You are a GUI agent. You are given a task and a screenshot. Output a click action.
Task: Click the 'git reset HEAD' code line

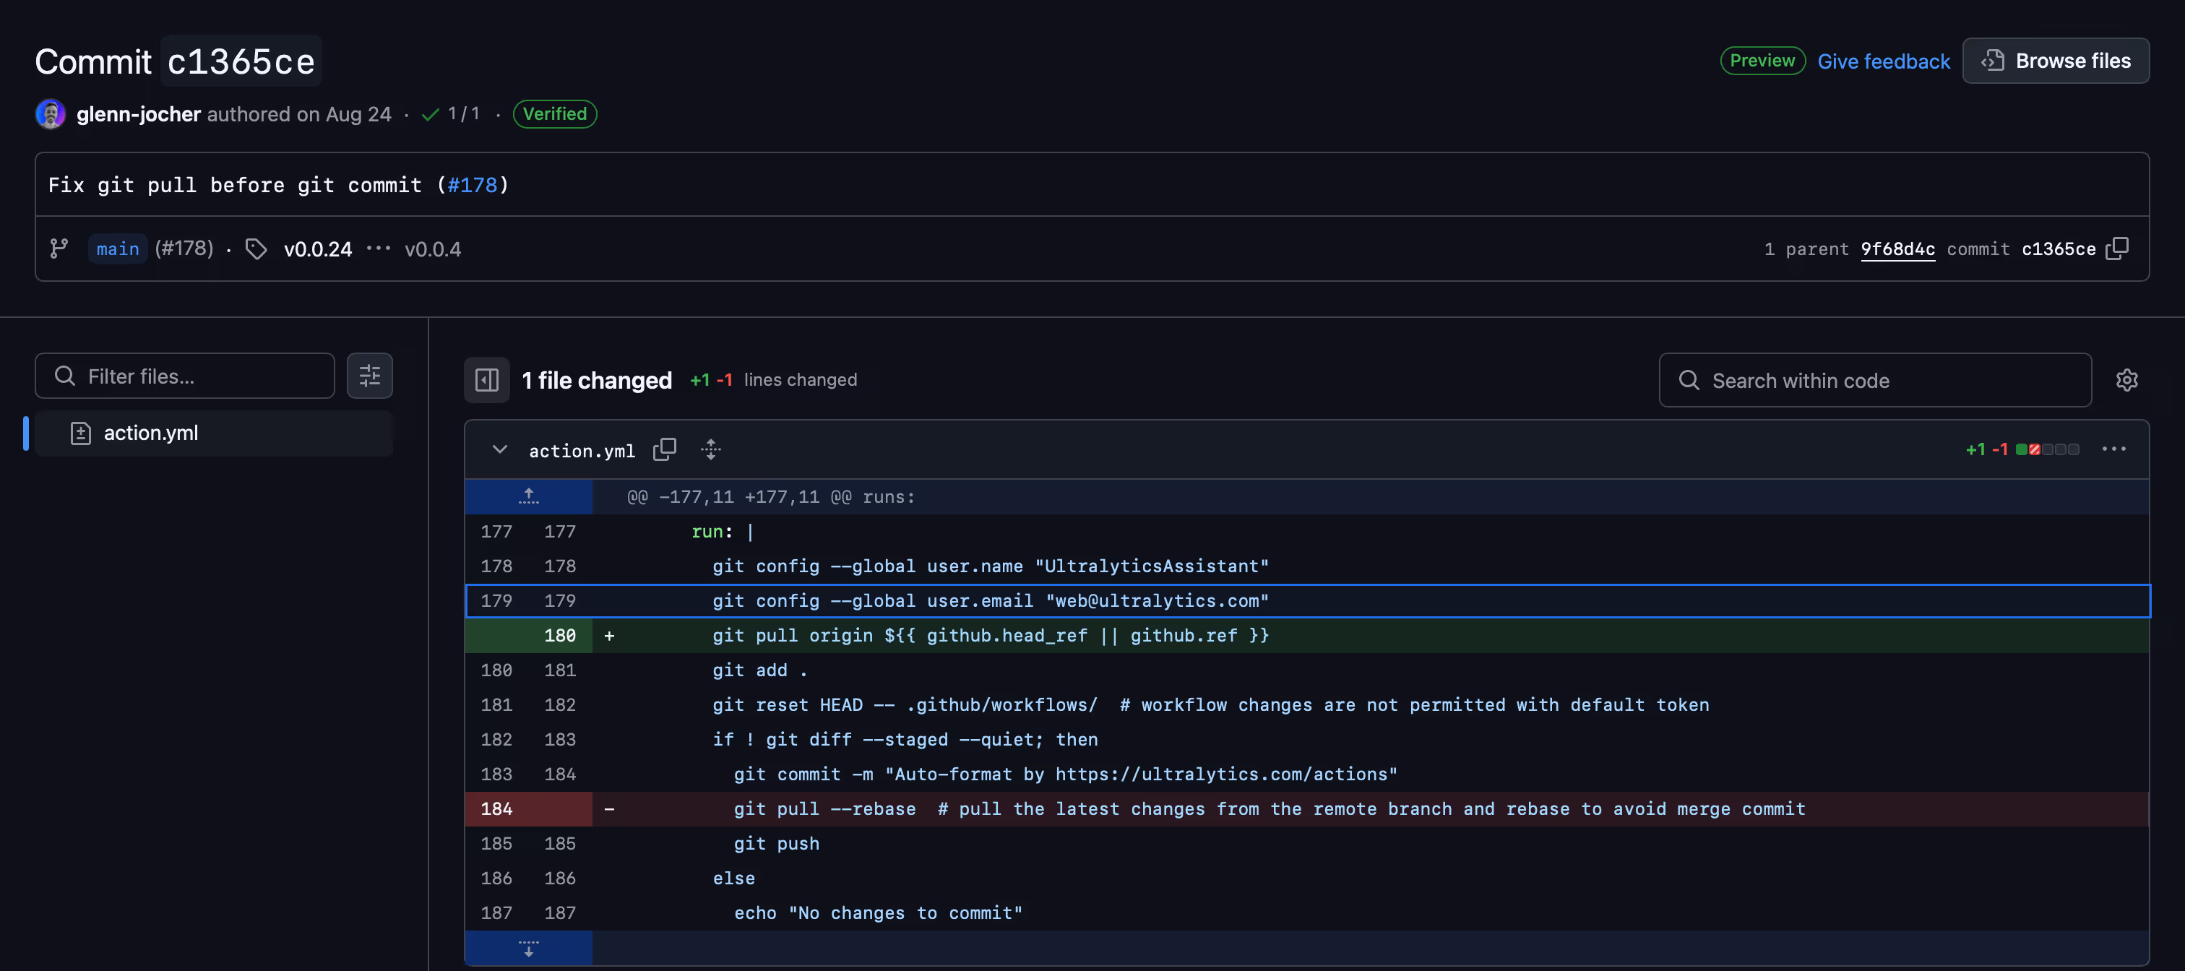(1210, 704)
